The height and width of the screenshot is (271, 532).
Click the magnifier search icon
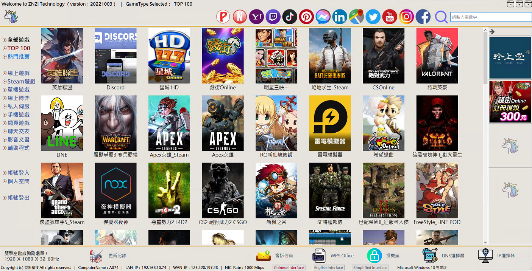(x=441, y=17)
